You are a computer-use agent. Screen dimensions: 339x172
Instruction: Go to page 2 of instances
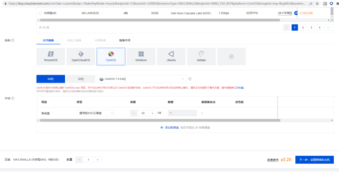[x=303, y=27]
